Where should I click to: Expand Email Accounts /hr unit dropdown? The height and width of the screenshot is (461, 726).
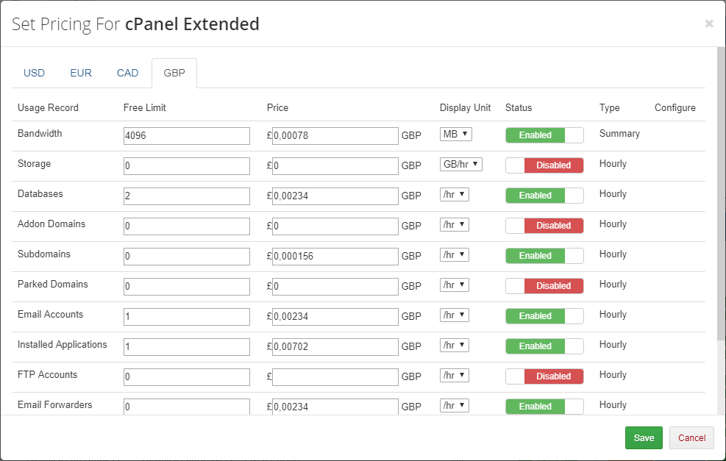[454, 315]
